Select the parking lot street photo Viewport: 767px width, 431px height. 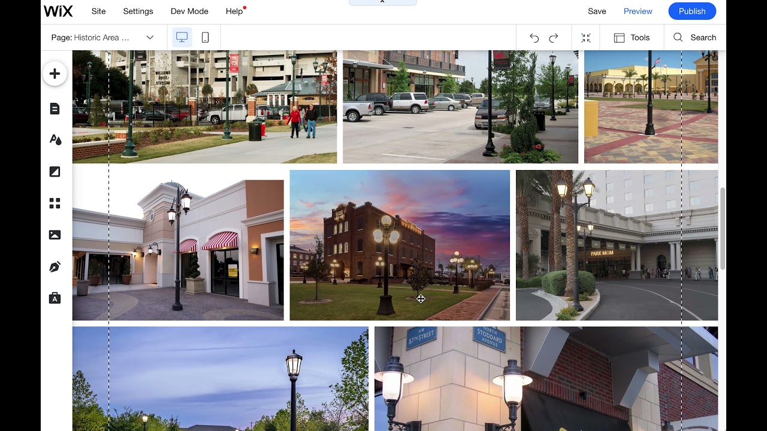click(460, 107)
